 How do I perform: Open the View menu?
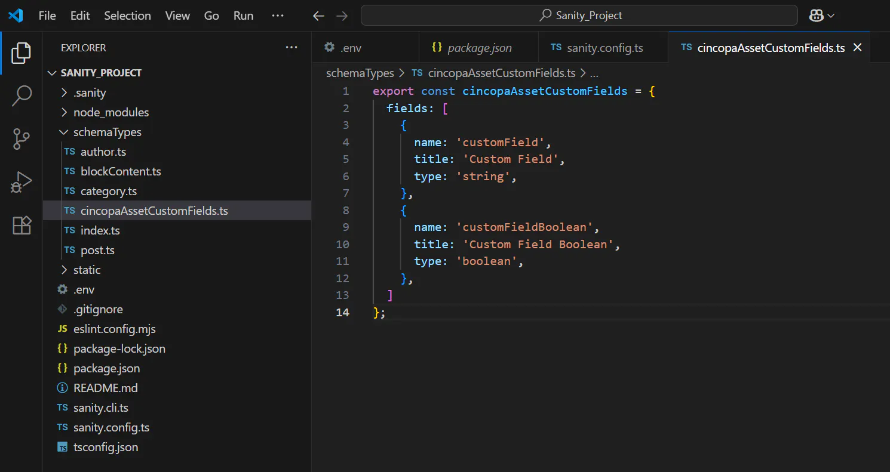[177, 16]
